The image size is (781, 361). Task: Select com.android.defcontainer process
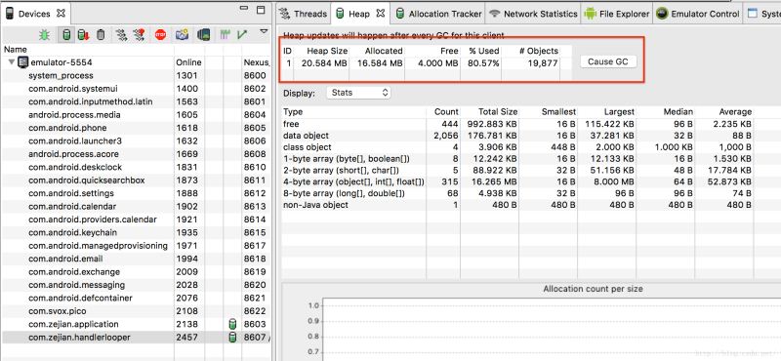[x=136, y=298]
